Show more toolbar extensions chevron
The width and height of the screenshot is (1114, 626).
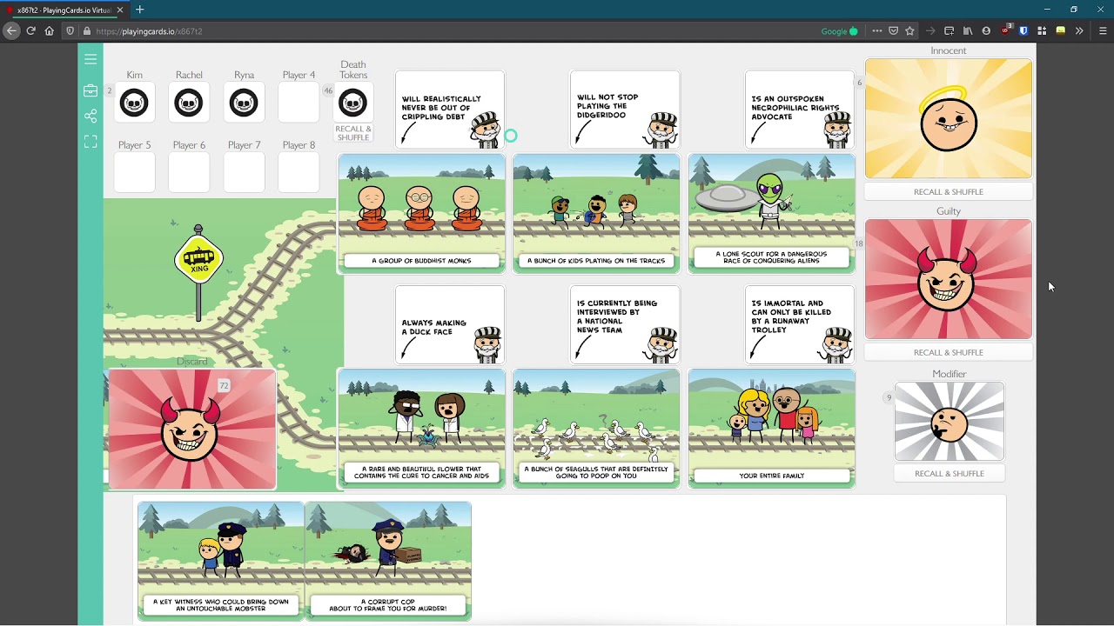(1079, 30)
